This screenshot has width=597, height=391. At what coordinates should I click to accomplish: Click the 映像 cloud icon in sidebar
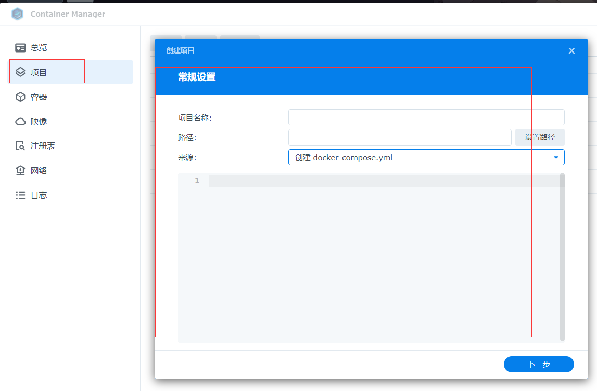(x=20, y=121)
